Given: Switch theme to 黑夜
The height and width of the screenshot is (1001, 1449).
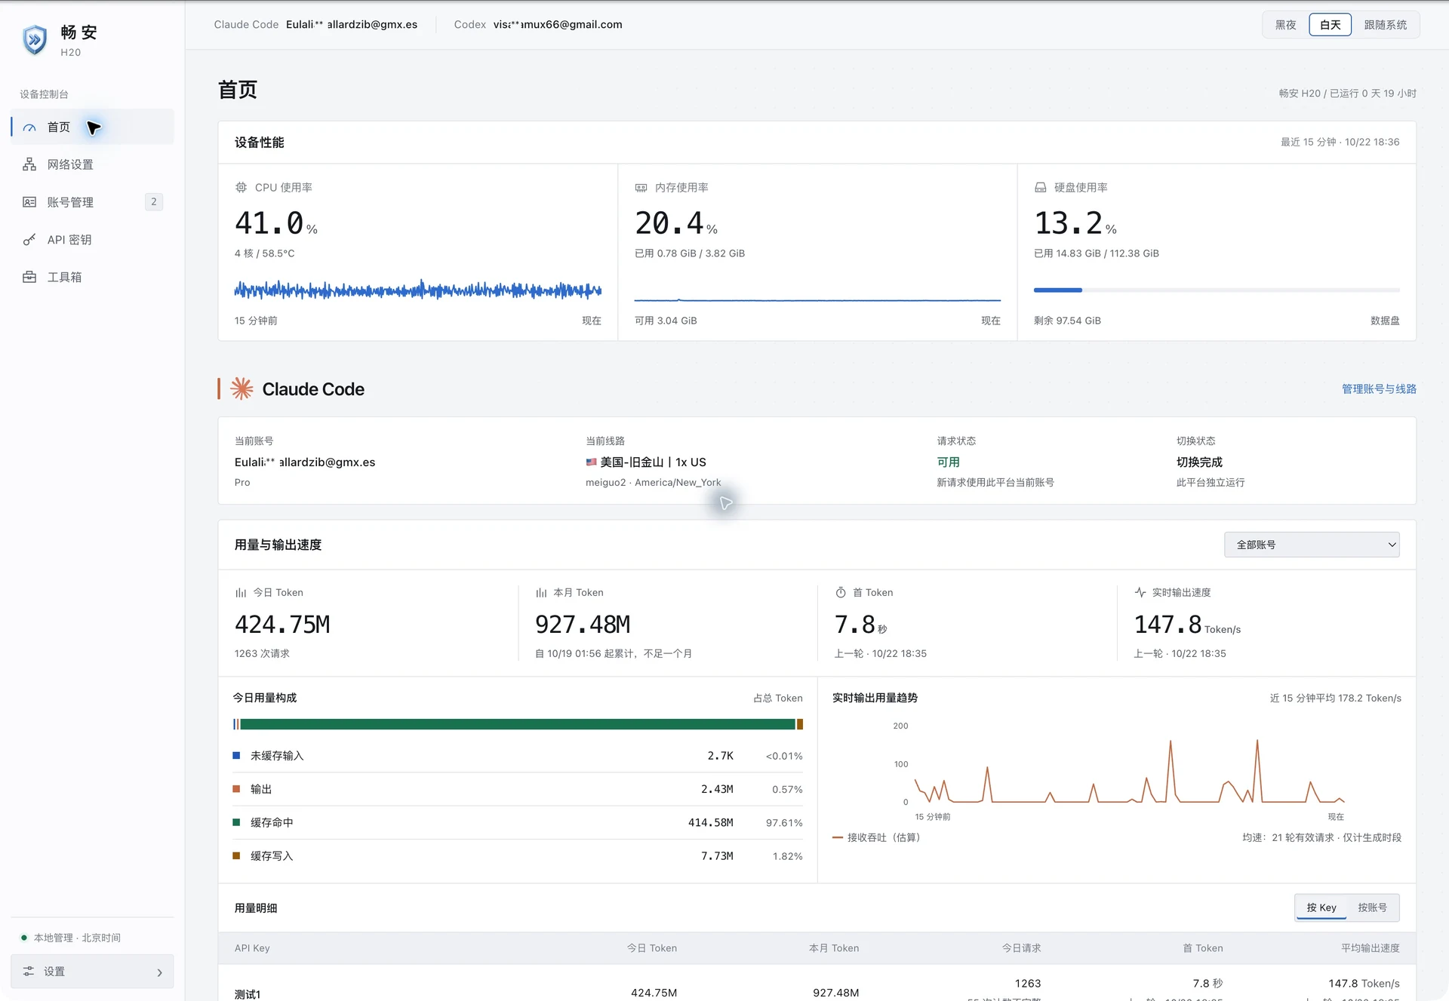Looking at the screenshot, I should pos(1286,25).
